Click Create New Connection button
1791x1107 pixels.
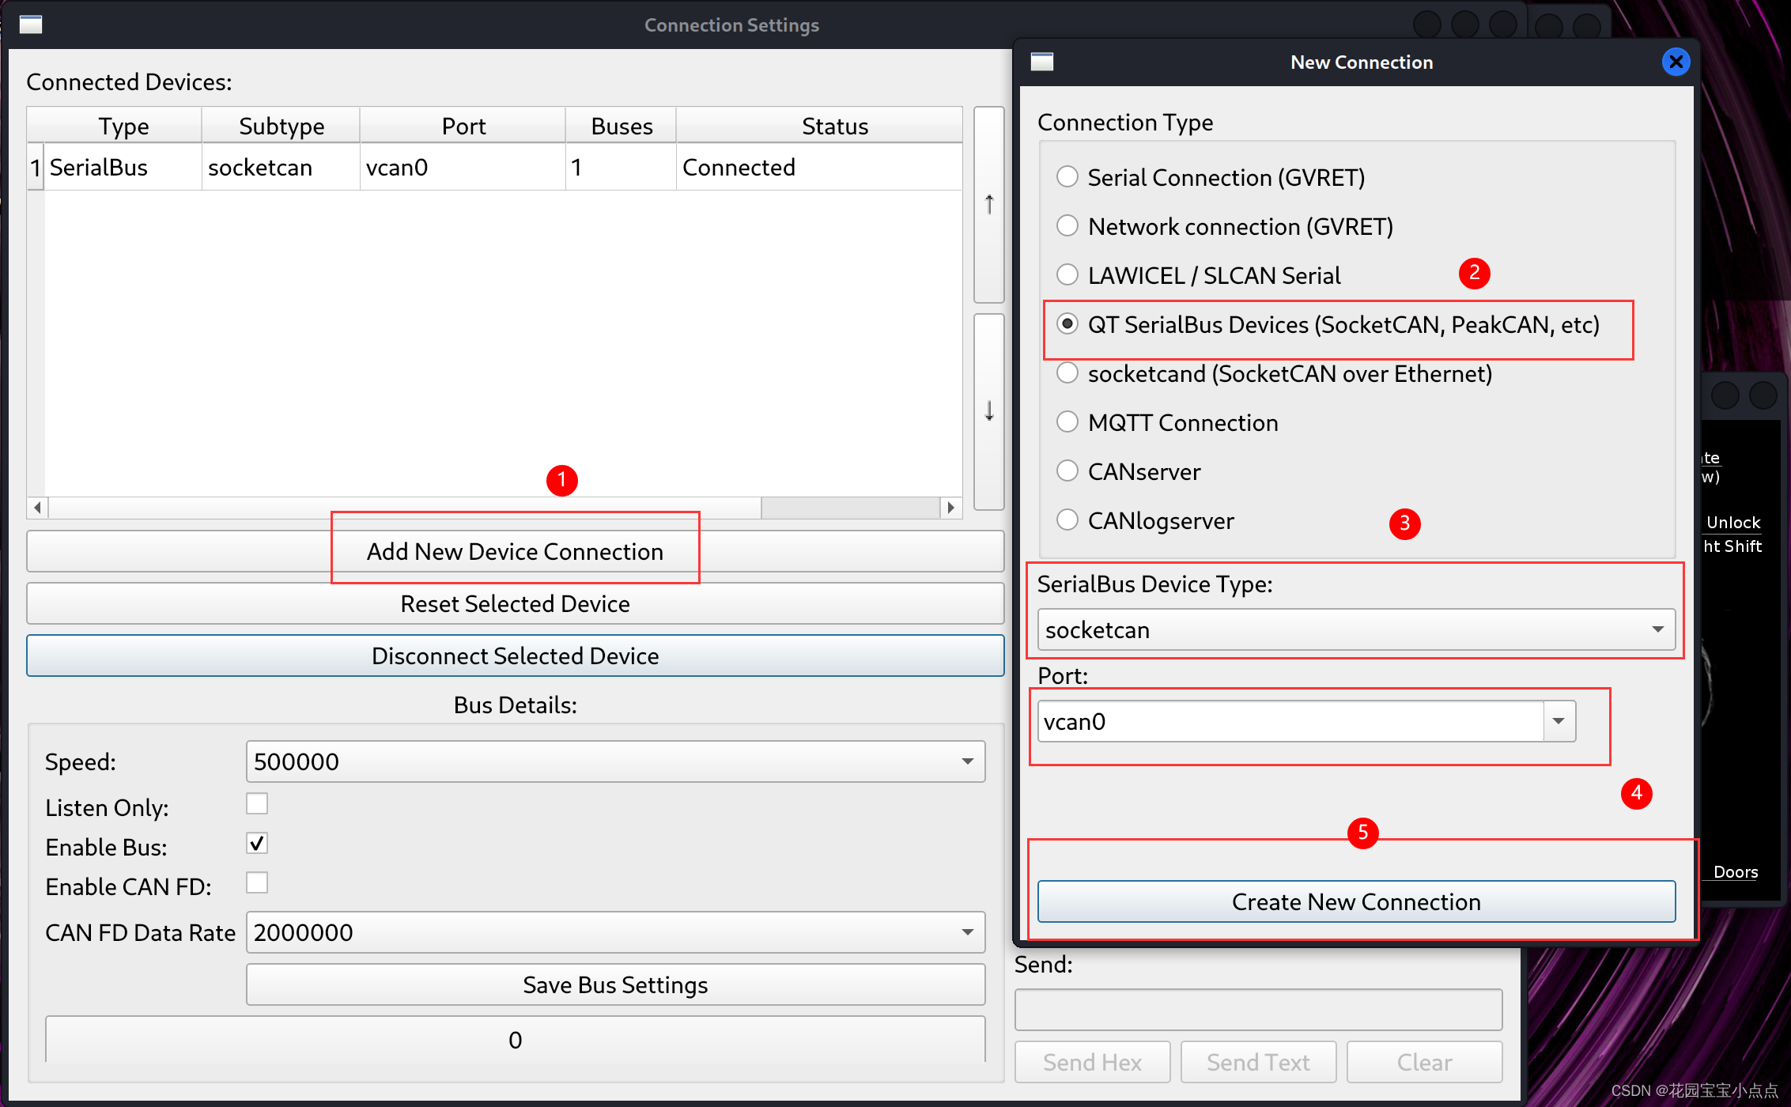click(x=1356, y=901)
